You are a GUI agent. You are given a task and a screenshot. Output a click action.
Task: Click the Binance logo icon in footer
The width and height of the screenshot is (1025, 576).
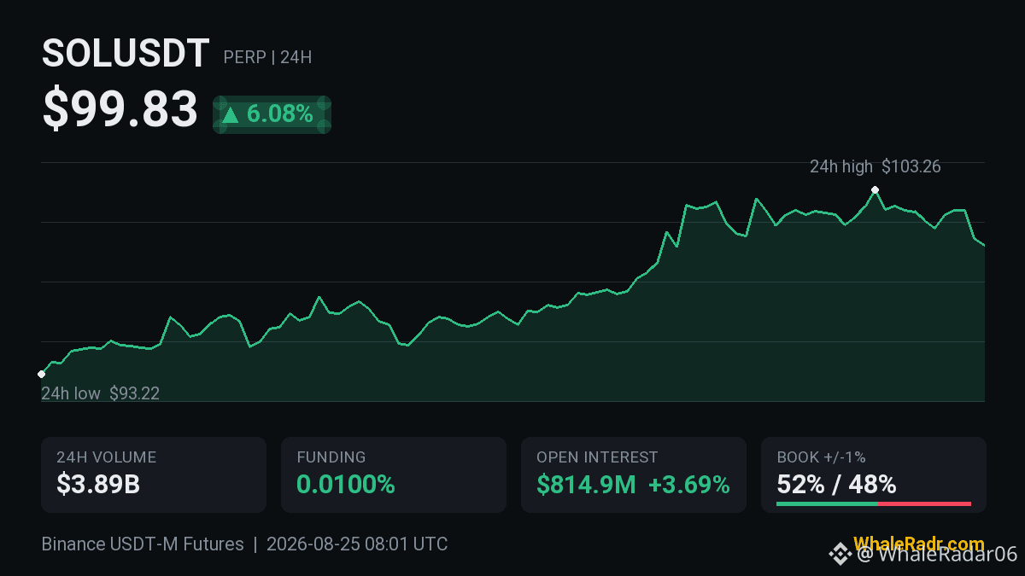[x=839, y=555]
